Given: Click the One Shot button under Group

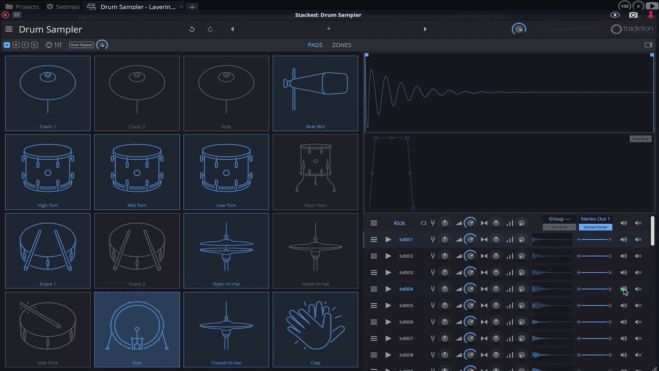Looking at the screenshot, I should click(559, 227).
